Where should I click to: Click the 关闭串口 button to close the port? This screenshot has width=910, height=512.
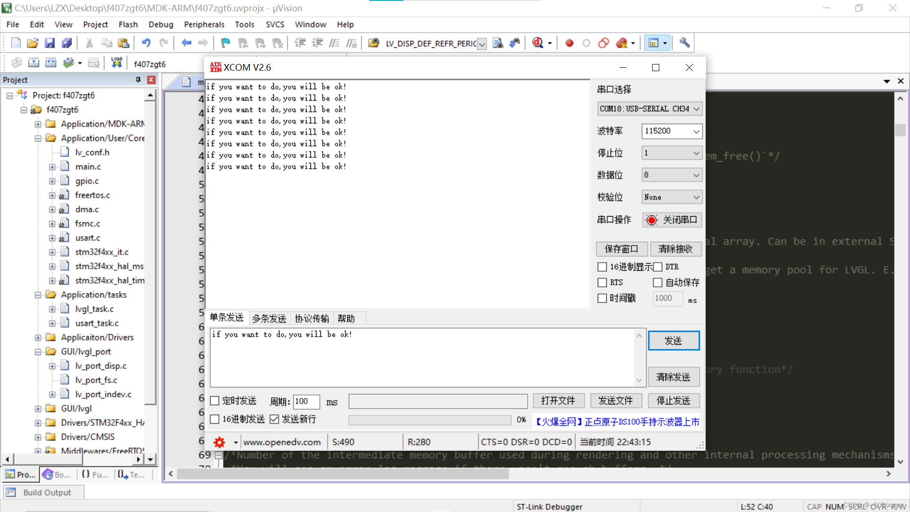(x=672, y=219)
